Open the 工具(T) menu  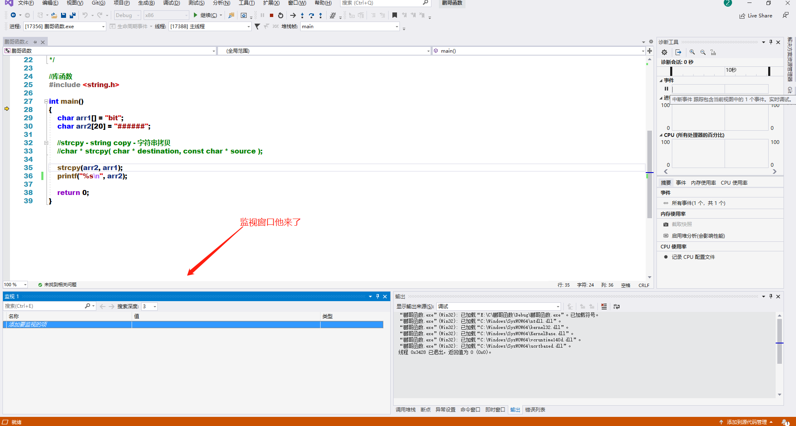pyautogui.click(x=247, y=3)
